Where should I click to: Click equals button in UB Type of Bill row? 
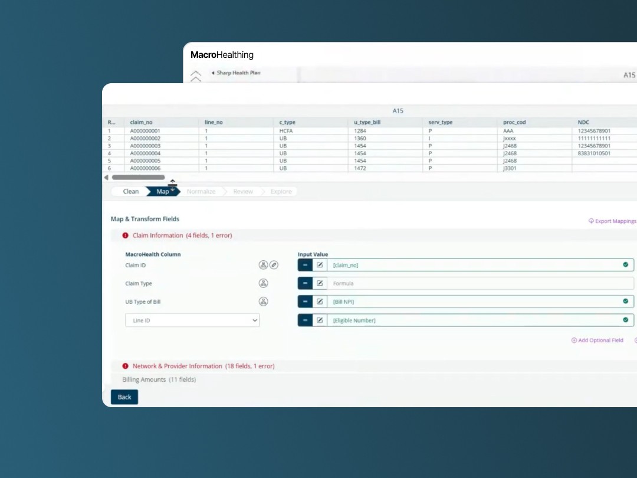(305, 302)
